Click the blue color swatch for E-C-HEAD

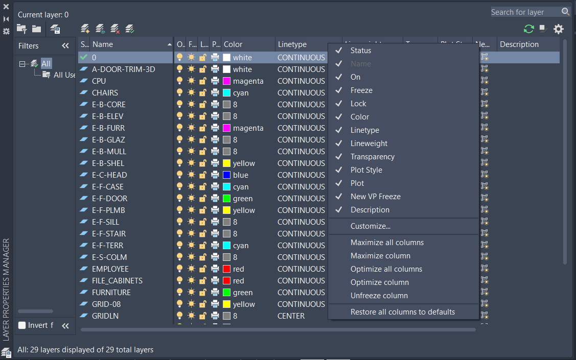point(226,175)
